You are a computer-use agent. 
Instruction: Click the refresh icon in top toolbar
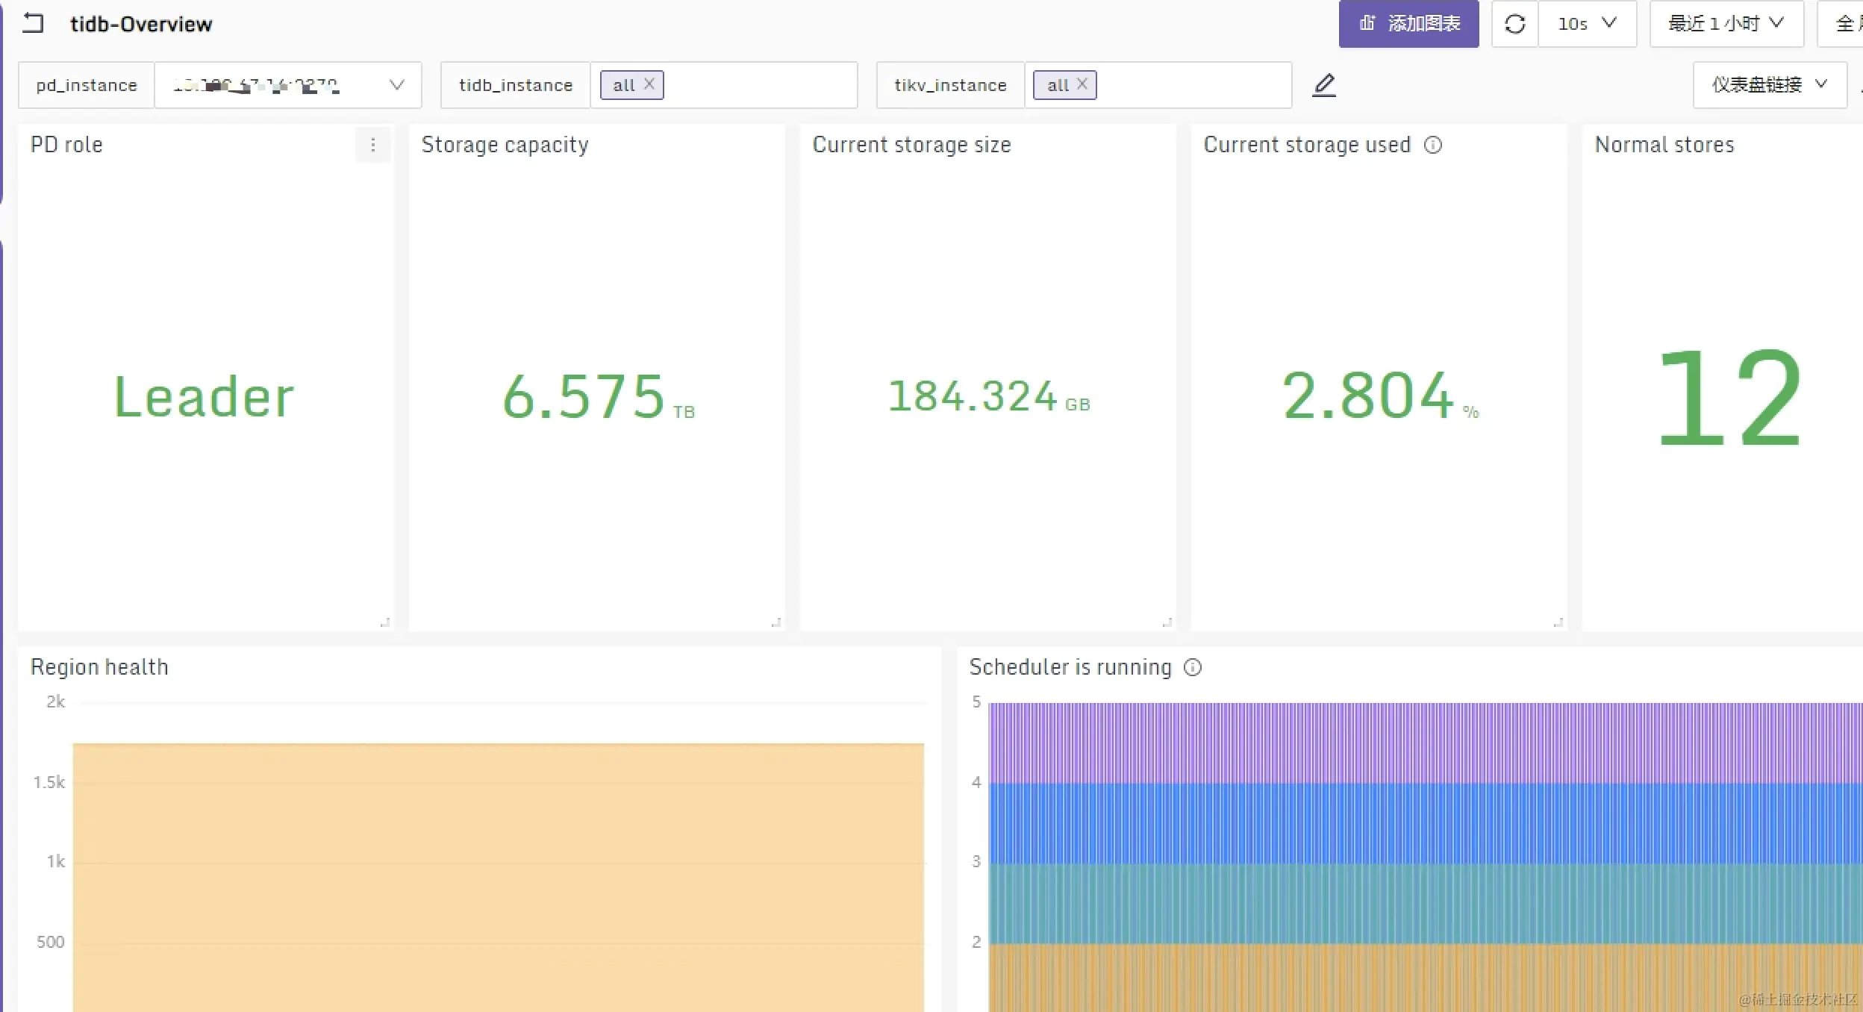[1514, 24]
